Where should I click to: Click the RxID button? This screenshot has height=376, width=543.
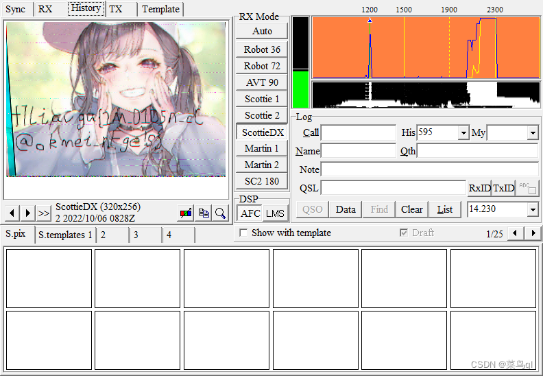pos(480,188)
